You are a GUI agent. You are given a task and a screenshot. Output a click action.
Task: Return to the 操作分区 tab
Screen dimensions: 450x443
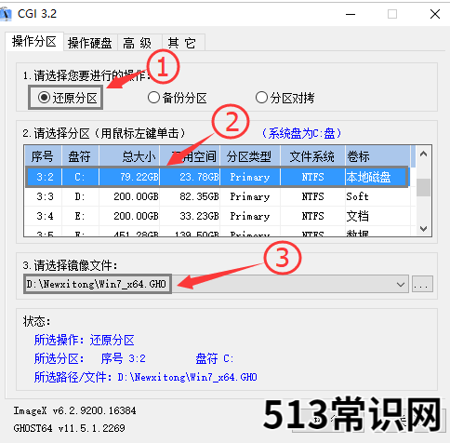point(34,41)
